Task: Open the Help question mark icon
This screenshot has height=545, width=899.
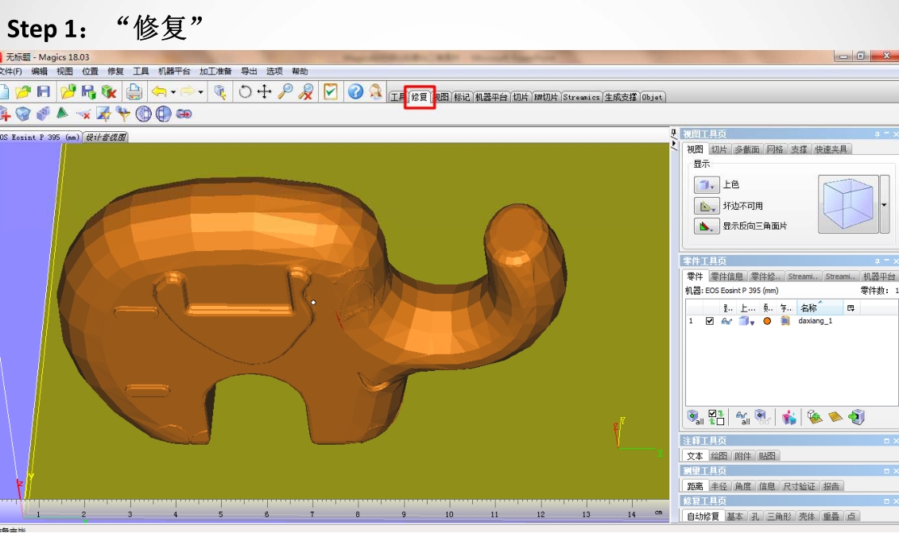Action: pyautogui.click(x=355, y=92)
